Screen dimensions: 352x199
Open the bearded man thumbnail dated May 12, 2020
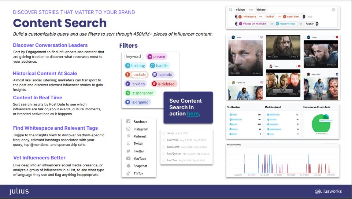coord(283,47)
